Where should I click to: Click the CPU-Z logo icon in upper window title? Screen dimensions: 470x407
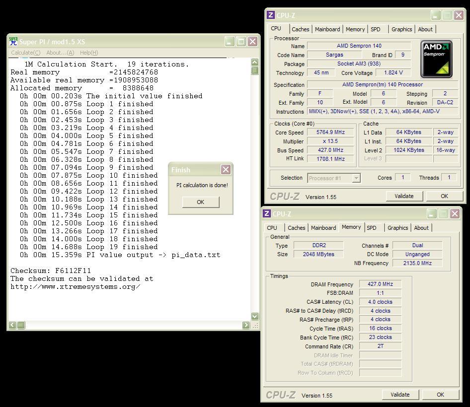pyautogui.click(x=271, y=15)
